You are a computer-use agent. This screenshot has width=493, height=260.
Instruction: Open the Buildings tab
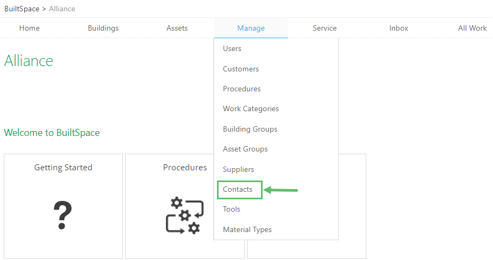pos(103,28)
